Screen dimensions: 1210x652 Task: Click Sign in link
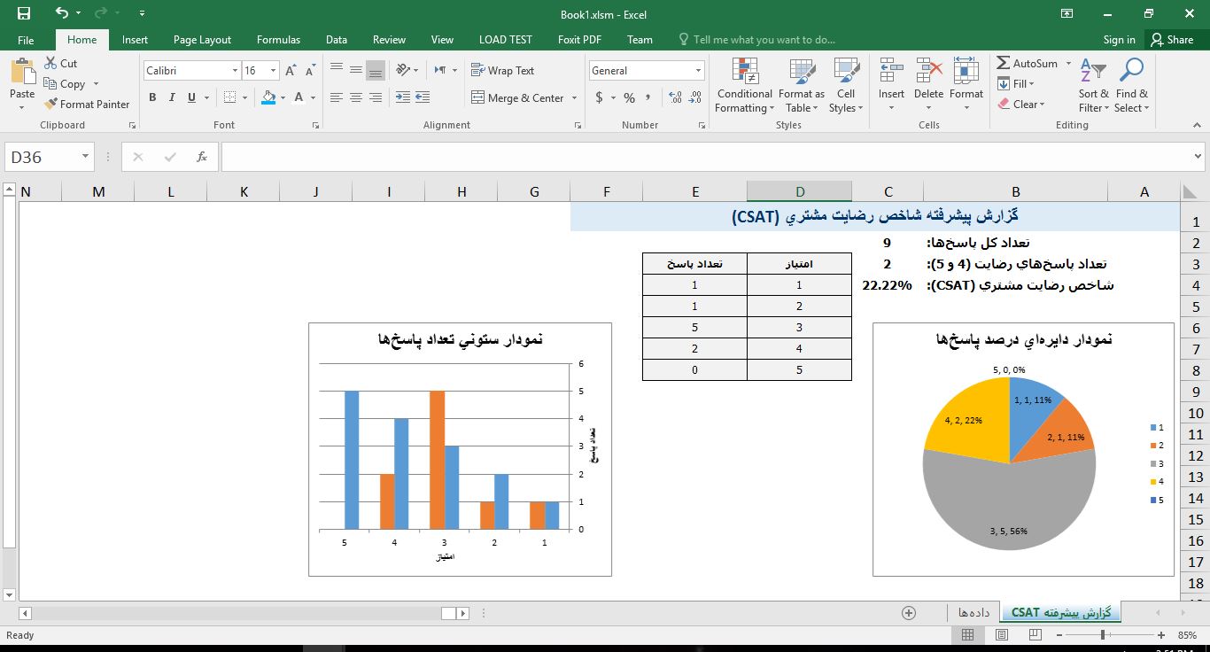pyautogui.click(x=1119, y=39)
